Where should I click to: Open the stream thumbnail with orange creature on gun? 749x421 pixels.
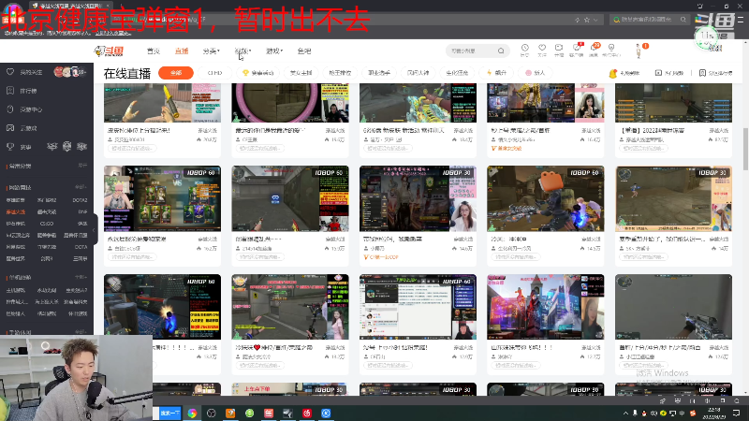(546, 198)
